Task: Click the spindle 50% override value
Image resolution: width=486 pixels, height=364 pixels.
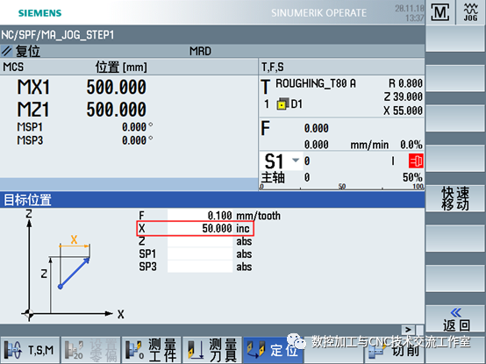Action: [412, 177]
